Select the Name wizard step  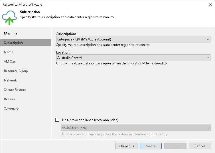9,52
